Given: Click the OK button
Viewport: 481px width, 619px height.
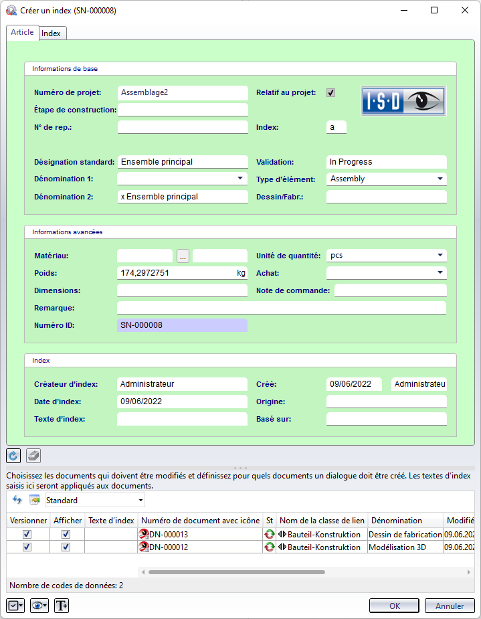Looking at the screenshot, I should pos(394,606).
